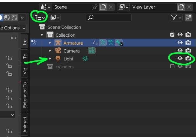The width and height of the screenshot is (196, 137).
Task: Toggle cylinders viewport visibility eye
Action: [x=180, y=66]
